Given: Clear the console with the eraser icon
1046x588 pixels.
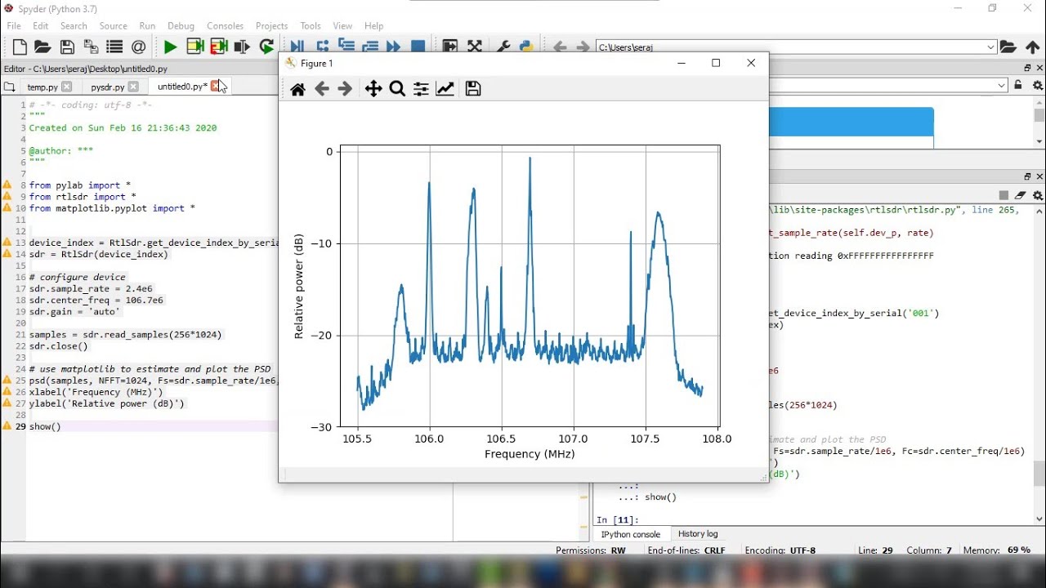Looking at the screenshot, I should click(1021, 195).
